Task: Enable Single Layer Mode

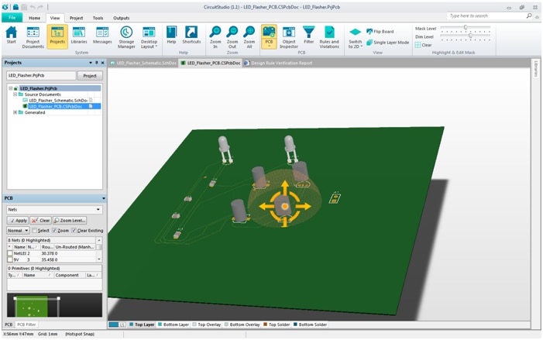Action: coord(370,43)
